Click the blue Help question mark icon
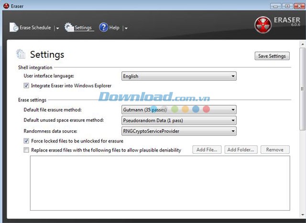 click(103, 28)
